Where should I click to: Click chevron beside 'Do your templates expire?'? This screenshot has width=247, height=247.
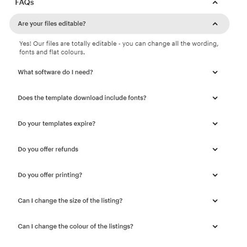coord(215,123)
